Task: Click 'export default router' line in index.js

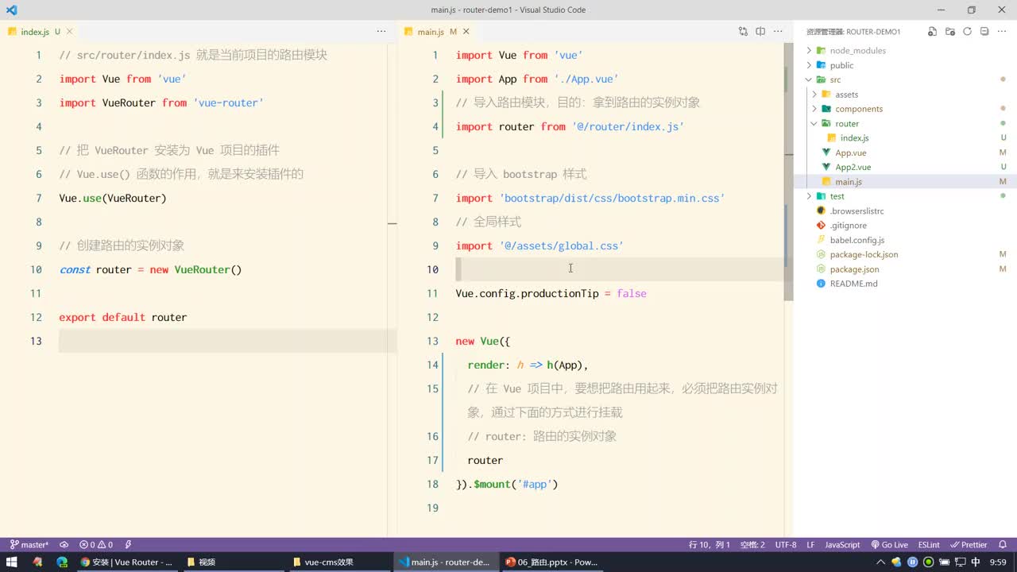Action: pos(123,317)
